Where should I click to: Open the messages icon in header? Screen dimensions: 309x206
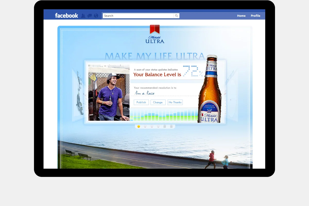(x=90, y=16)
